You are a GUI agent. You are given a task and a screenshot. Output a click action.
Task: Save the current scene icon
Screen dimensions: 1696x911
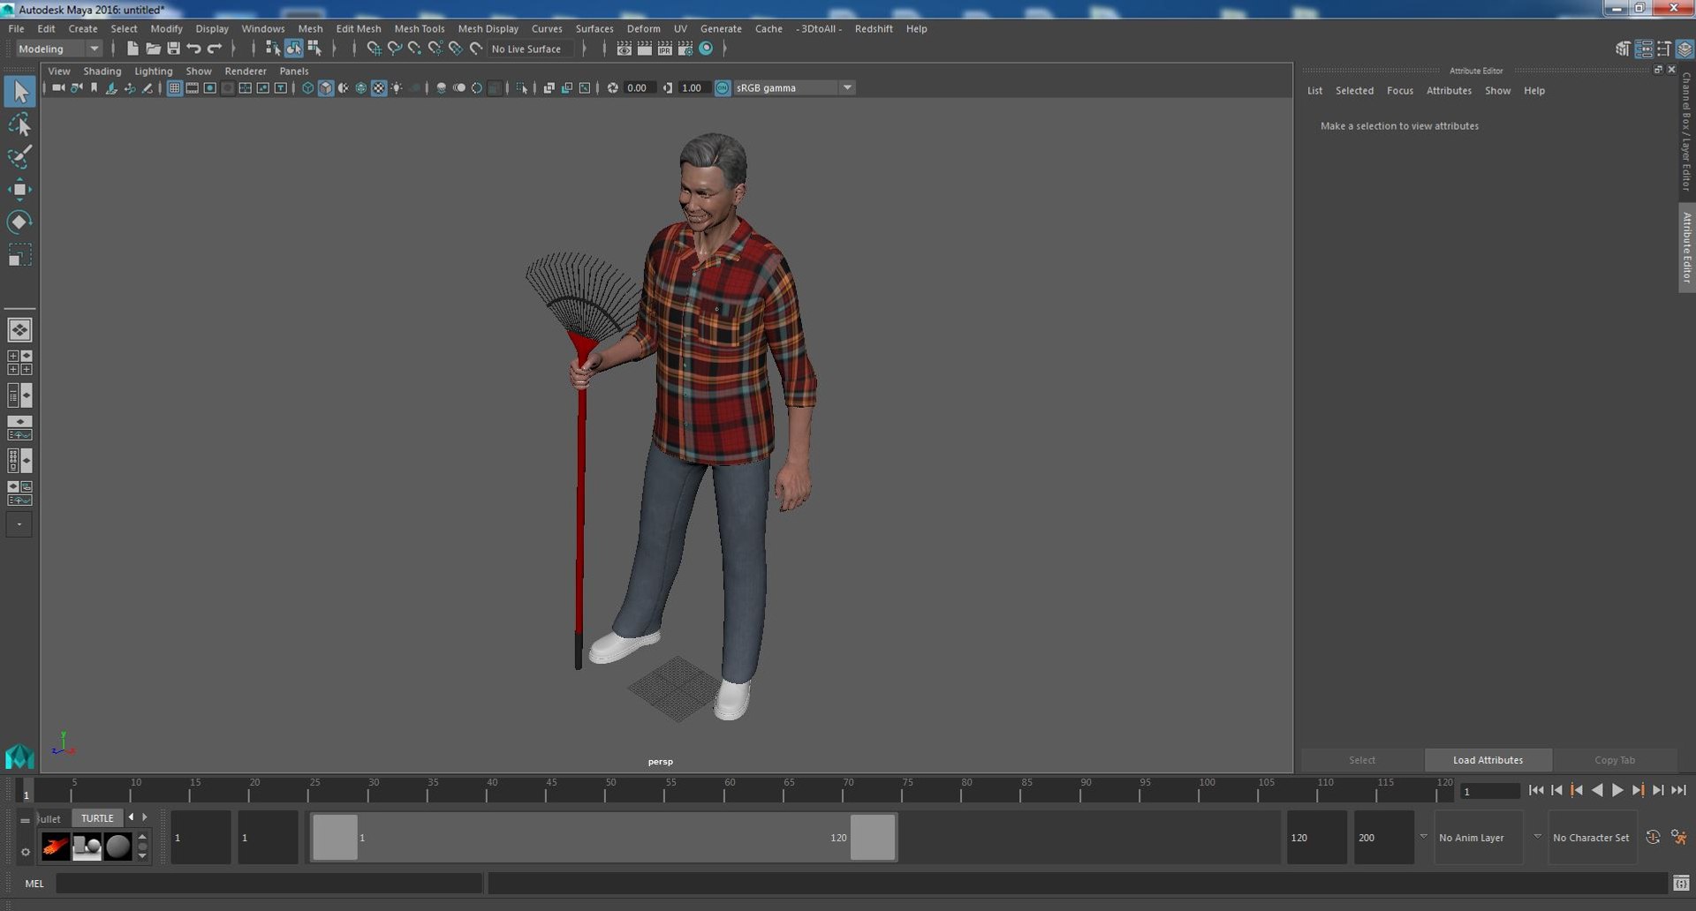point(173,49)
